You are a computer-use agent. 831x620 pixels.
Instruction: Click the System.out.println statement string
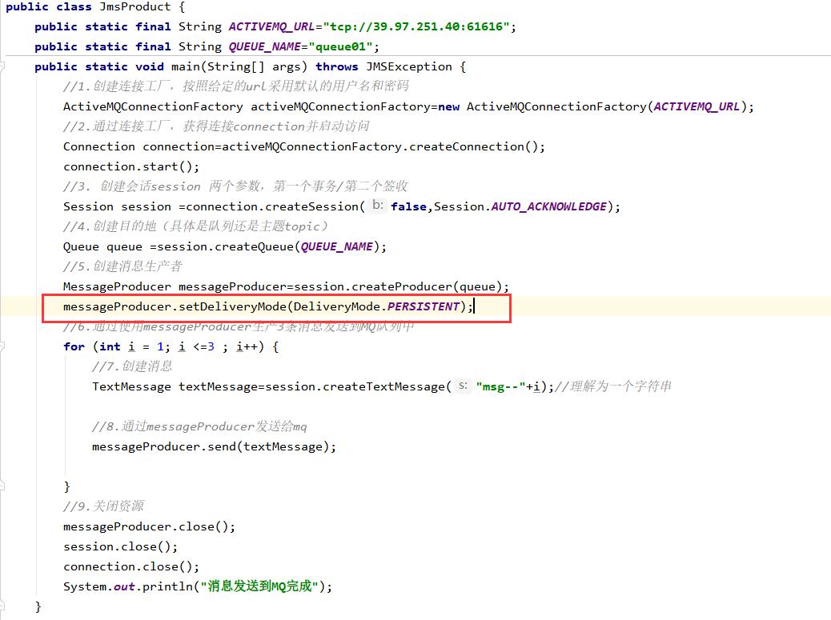[259, 586]
